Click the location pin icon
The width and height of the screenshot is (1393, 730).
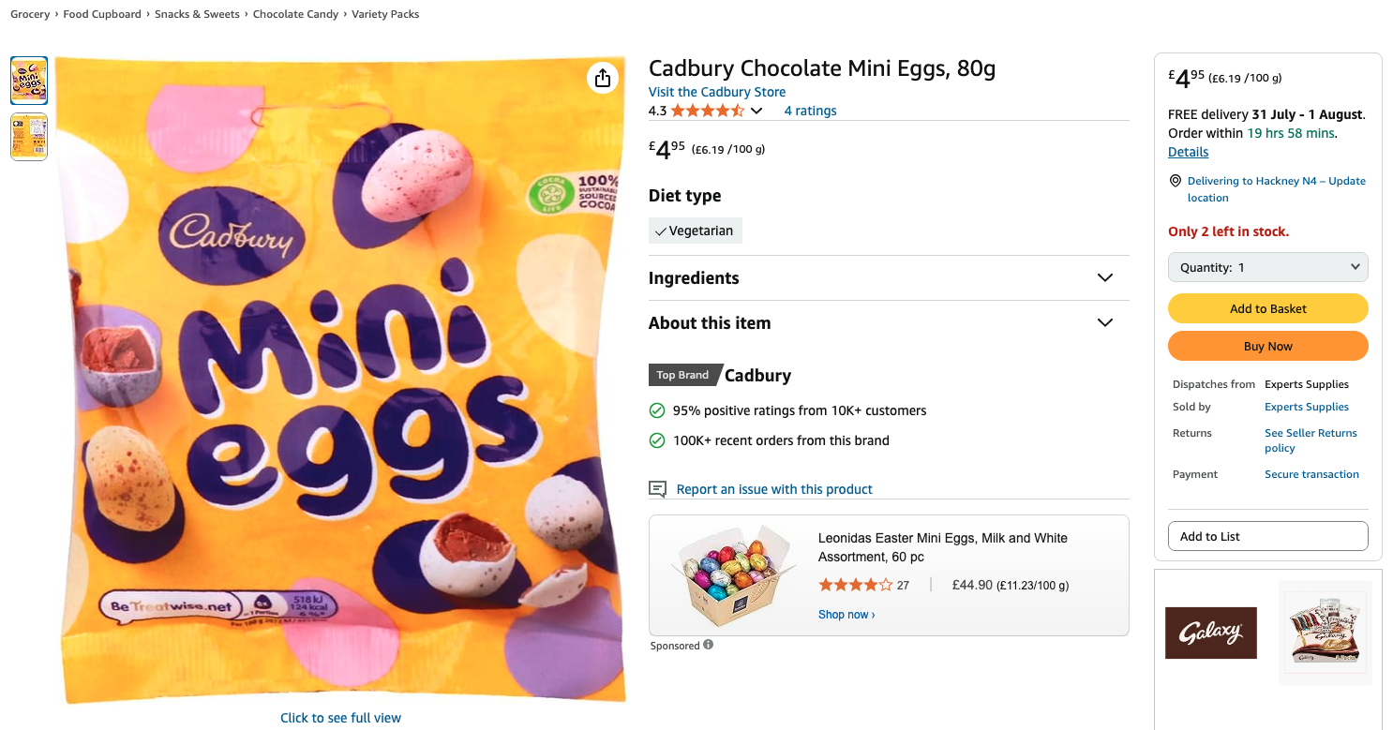click(x=1176, y=181)
